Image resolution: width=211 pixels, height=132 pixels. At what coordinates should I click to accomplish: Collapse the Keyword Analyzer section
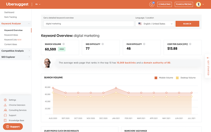click(x=16, y=24)
